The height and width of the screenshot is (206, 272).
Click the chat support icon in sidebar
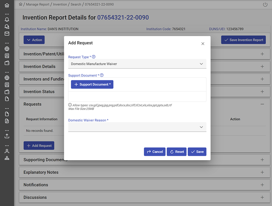[x=7, y=26]
